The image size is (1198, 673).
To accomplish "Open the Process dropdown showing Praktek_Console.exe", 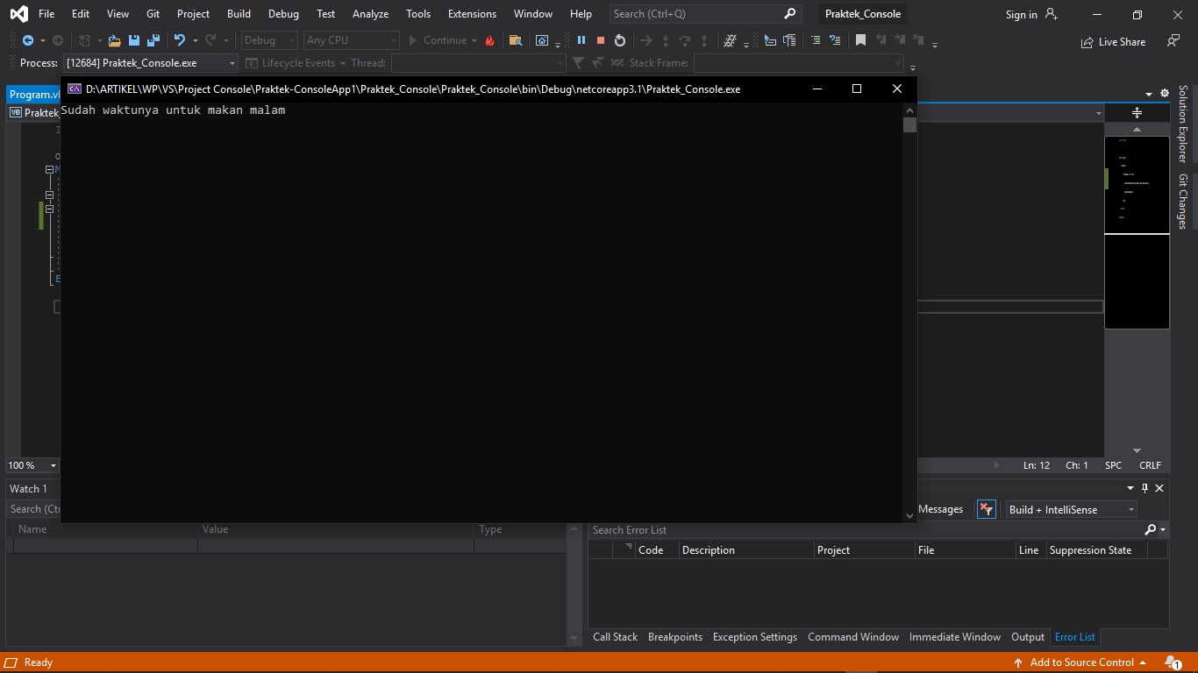I will pos(151,63).
